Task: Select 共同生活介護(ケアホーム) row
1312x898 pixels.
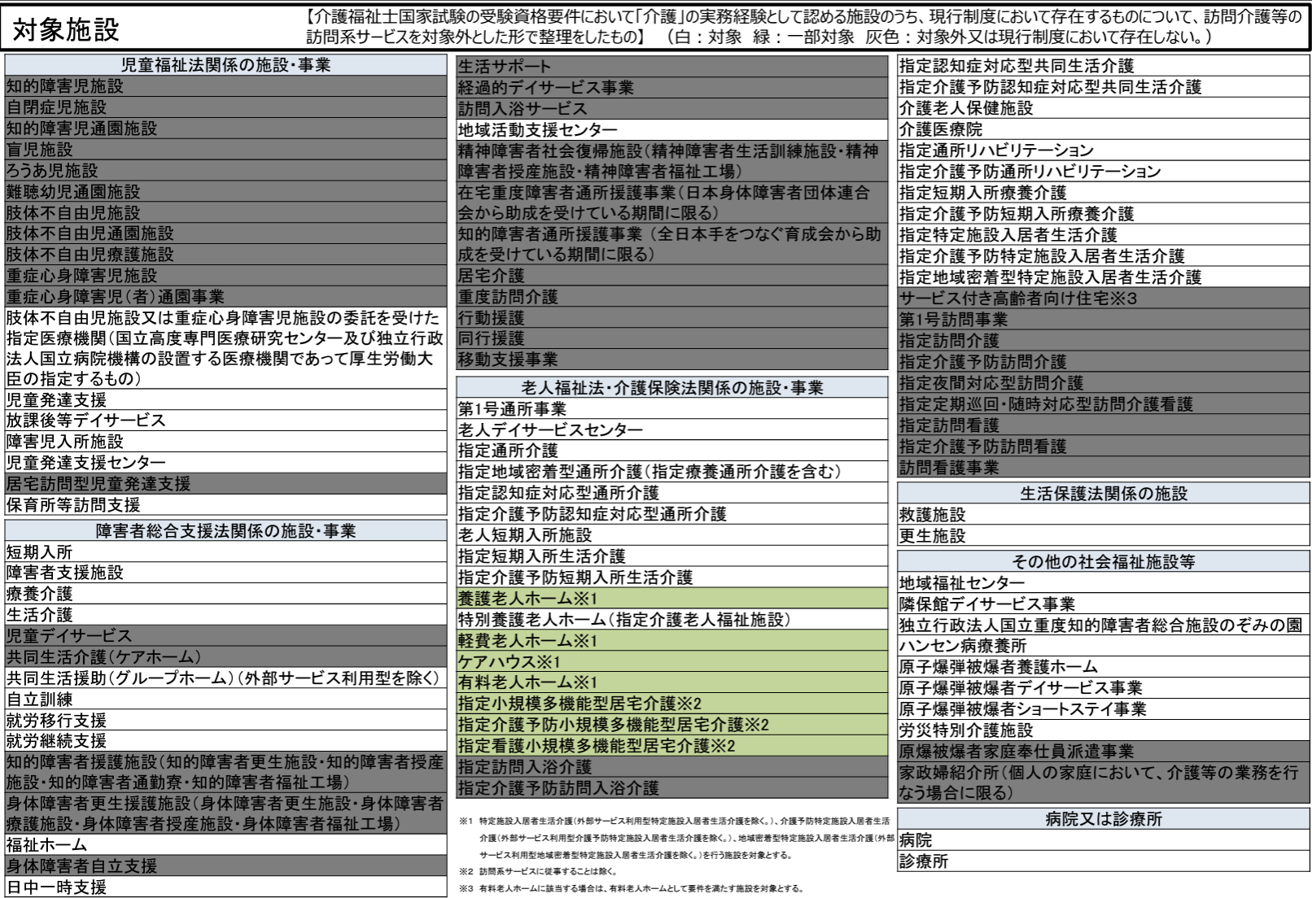Action: (x=225, y=657)
